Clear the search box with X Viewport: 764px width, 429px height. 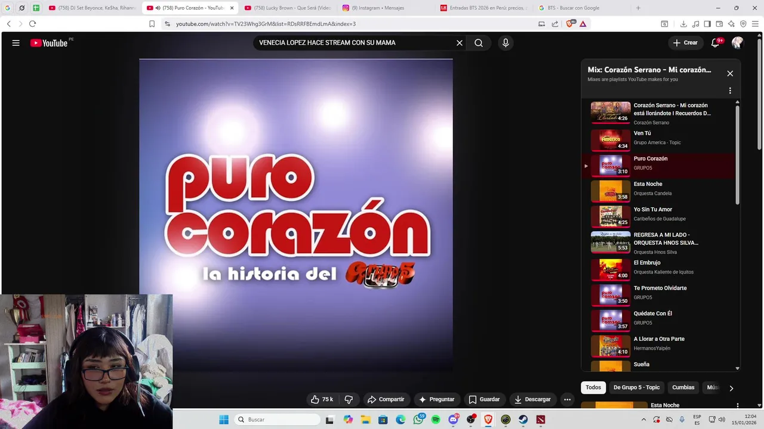coord(460,43)
